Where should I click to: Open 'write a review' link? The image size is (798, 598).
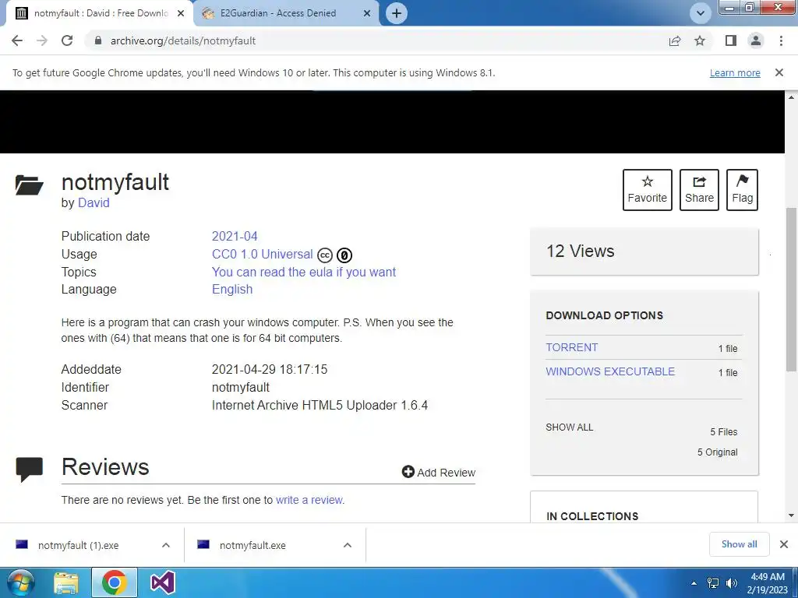click(309, 500)
